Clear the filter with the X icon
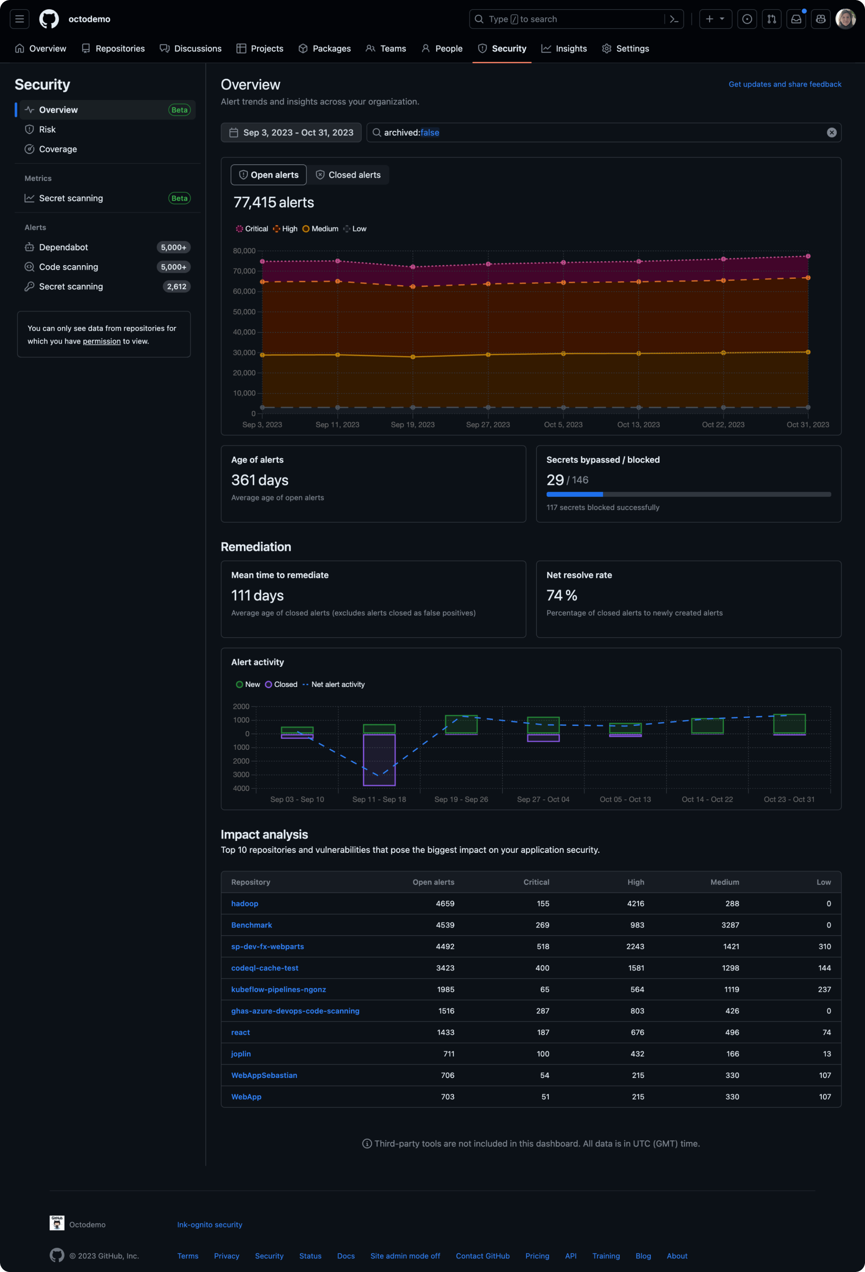865x1272 pixels. tap(831, 132)
